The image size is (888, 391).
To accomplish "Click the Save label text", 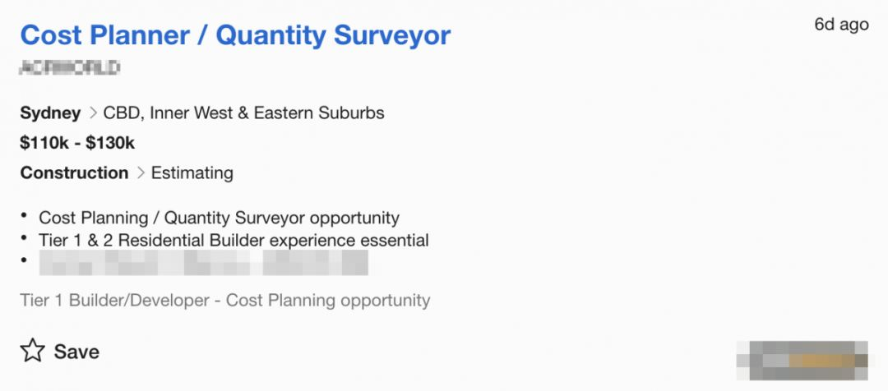I will 76,352.
